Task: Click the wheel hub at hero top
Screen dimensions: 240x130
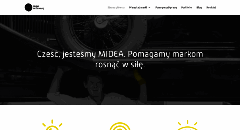Action: 100,21
